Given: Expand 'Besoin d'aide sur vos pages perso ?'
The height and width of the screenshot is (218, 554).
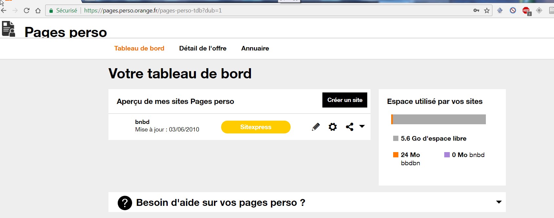Looking at the screenshot, I should coord(220,203).
